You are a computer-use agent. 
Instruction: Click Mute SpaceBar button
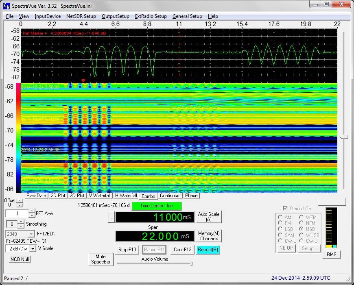[101, 259]
